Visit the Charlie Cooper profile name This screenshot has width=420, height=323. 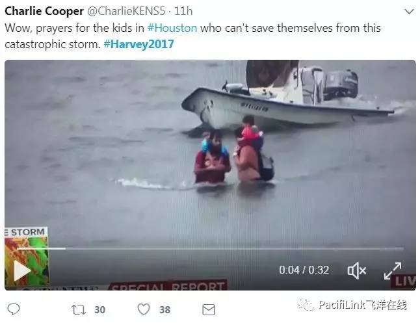tap(44, 11)
